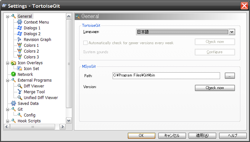Click the gear icon next to Context Menu

[x=20, y=22]
